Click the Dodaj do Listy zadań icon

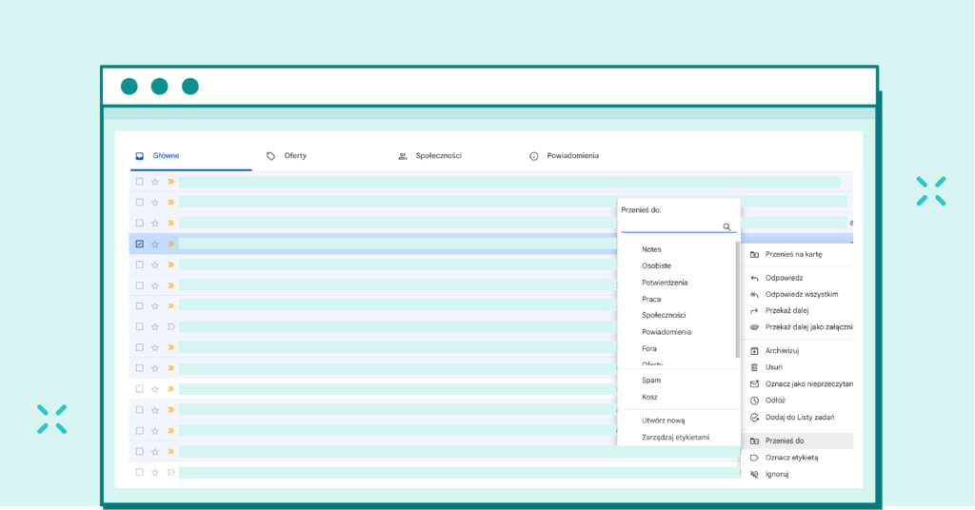(754, 418)
